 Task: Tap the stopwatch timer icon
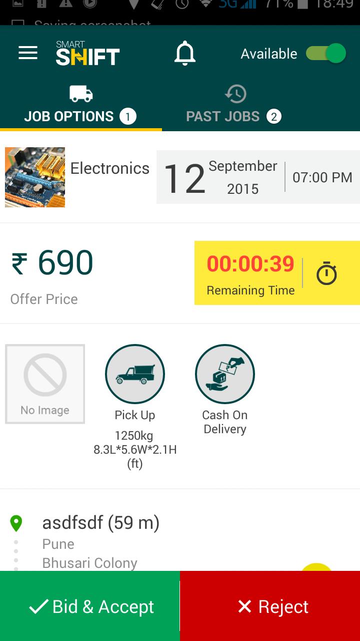(326, 273)
